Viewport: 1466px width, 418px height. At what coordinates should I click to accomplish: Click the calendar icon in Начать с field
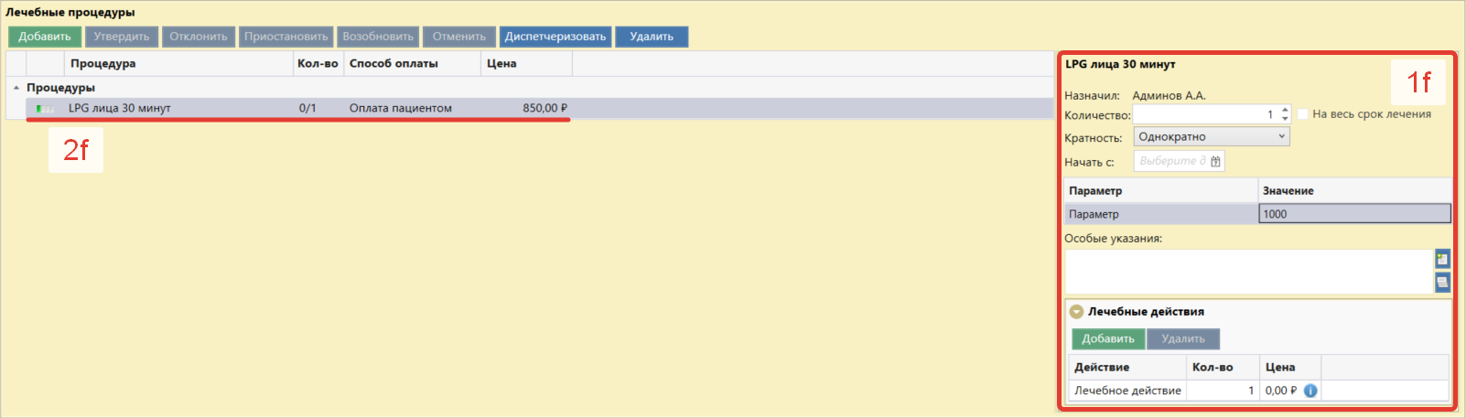tap(1215, 162)
